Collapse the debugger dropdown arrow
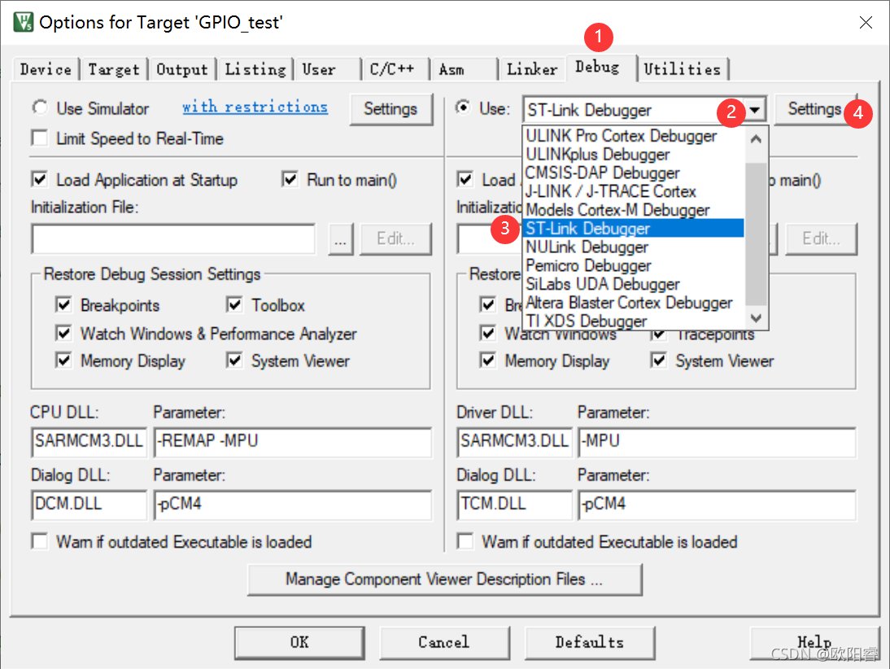This screenshot has width=890, height=669. point(754,110)
